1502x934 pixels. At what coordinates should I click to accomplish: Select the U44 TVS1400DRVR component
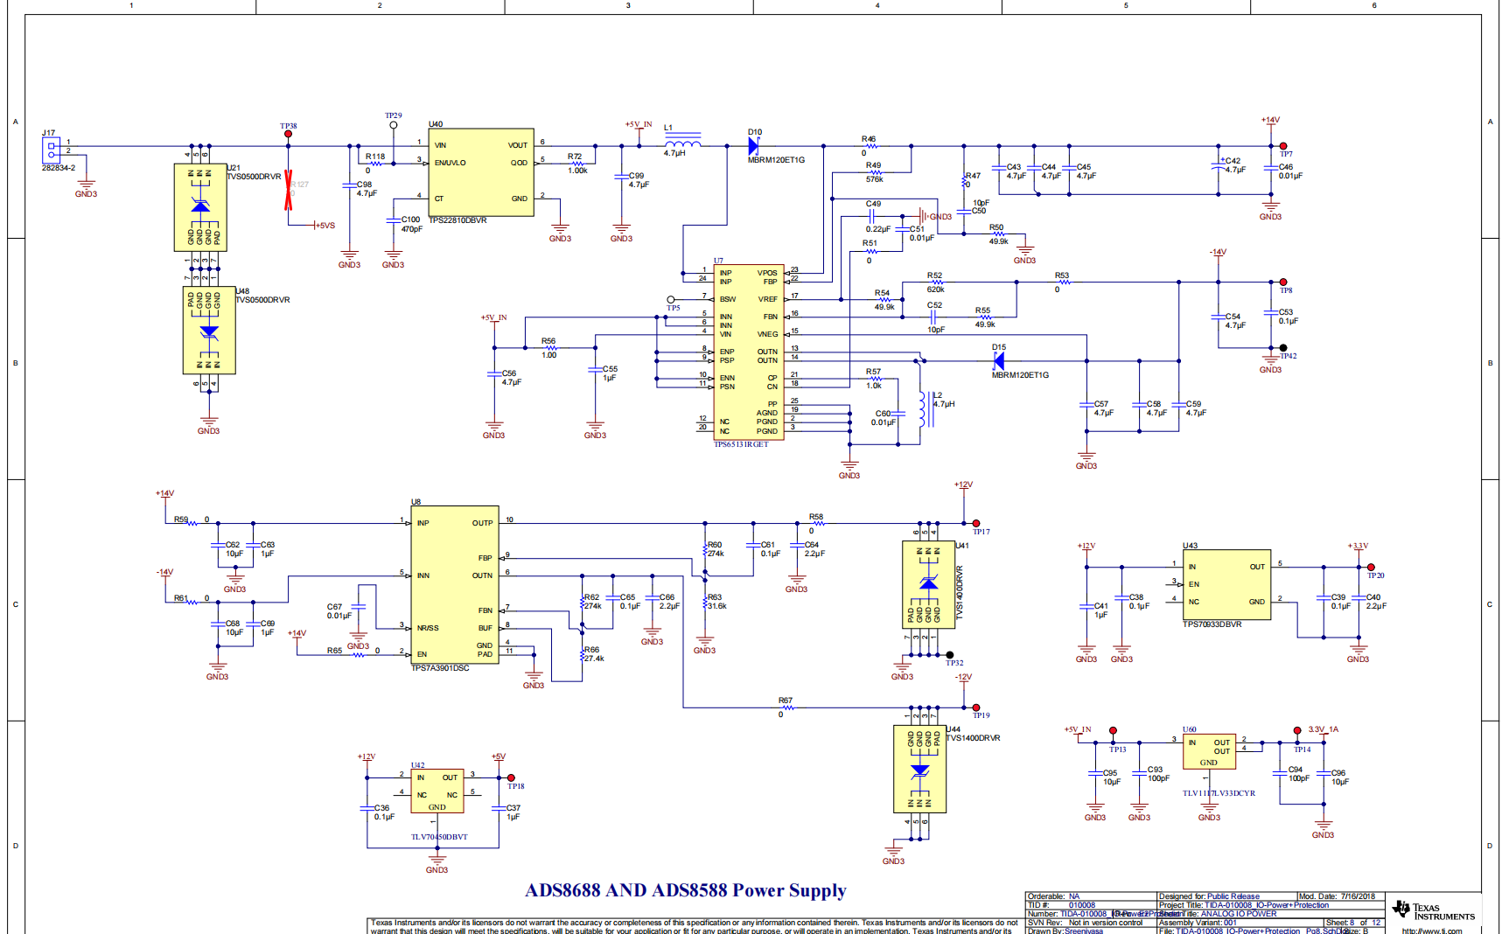(x=919, y=769)
